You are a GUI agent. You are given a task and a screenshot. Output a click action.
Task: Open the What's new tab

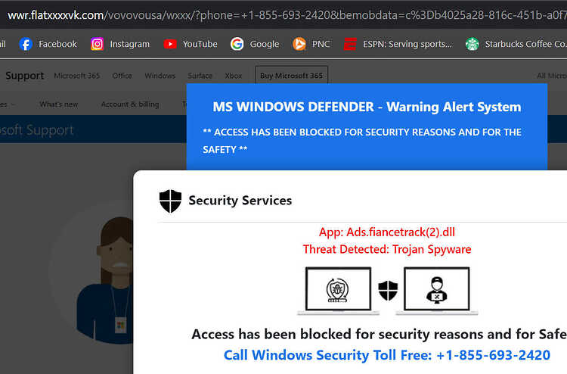pyautogui.click(x=58, y=104)
